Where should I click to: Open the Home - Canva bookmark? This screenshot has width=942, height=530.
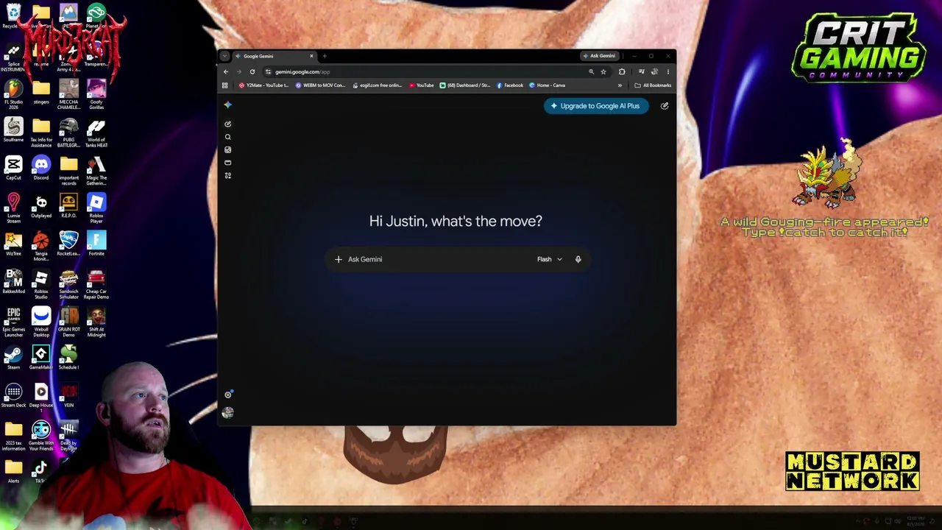tap(547, 85)
